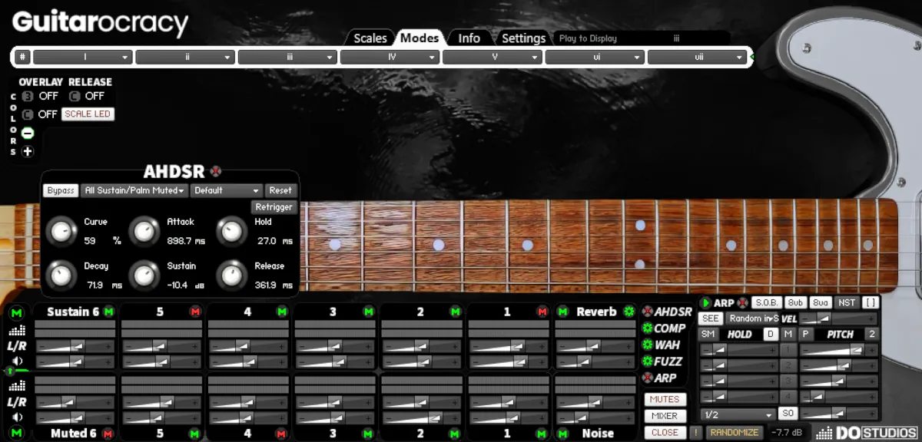922x442 pixels.
Task: Open the vi chord dropdown
Action: coord(595,57)
